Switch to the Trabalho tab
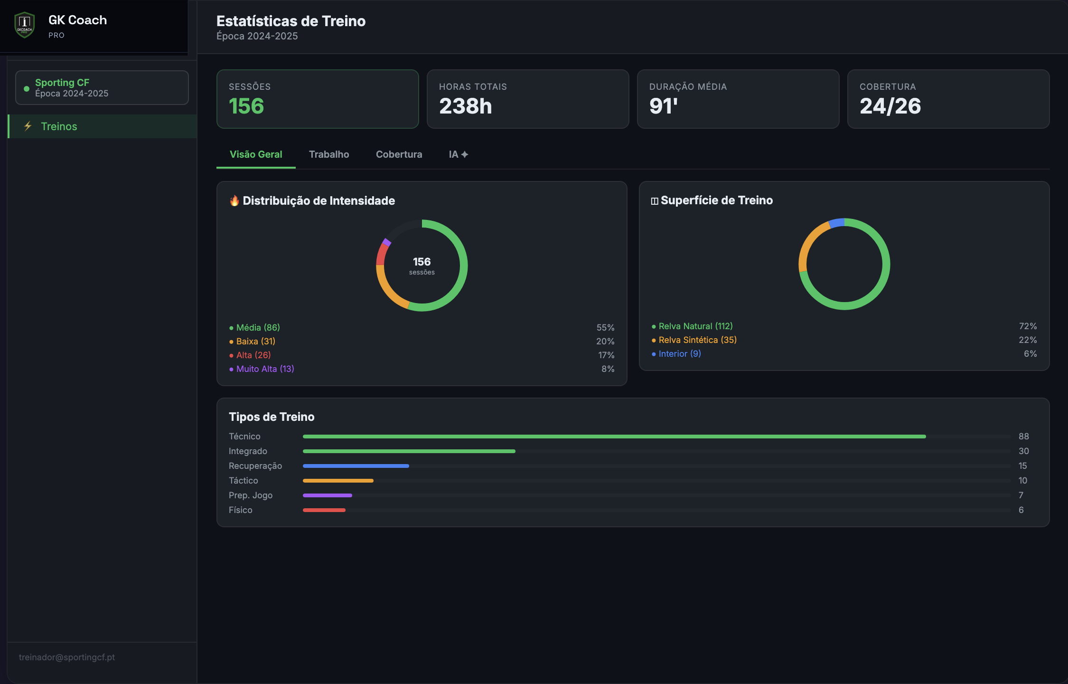 [329, 154]
